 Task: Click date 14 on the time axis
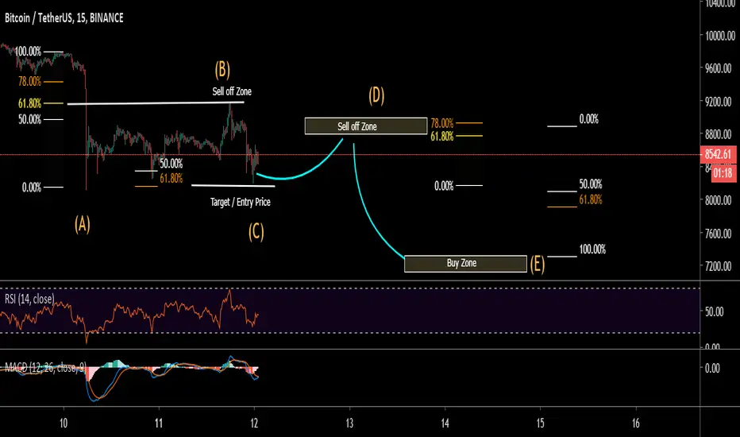[445, 423]
